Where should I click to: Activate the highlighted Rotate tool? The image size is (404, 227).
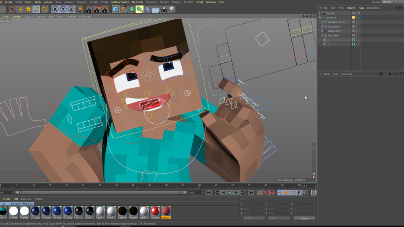click(37, 10)
